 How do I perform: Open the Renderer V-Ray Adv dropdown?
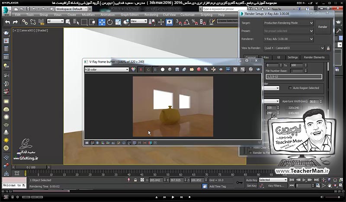tap(288, 39)
